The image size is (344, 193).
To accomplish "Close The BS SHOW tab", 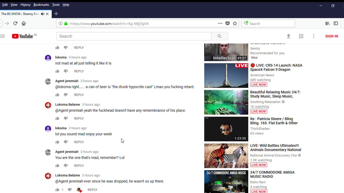I will tap(47, 14).
